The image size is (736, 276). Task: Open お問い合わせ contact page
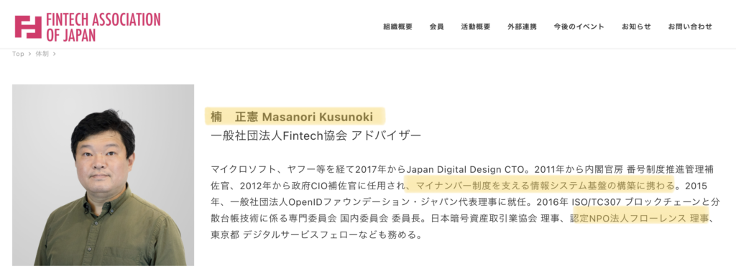690,27
